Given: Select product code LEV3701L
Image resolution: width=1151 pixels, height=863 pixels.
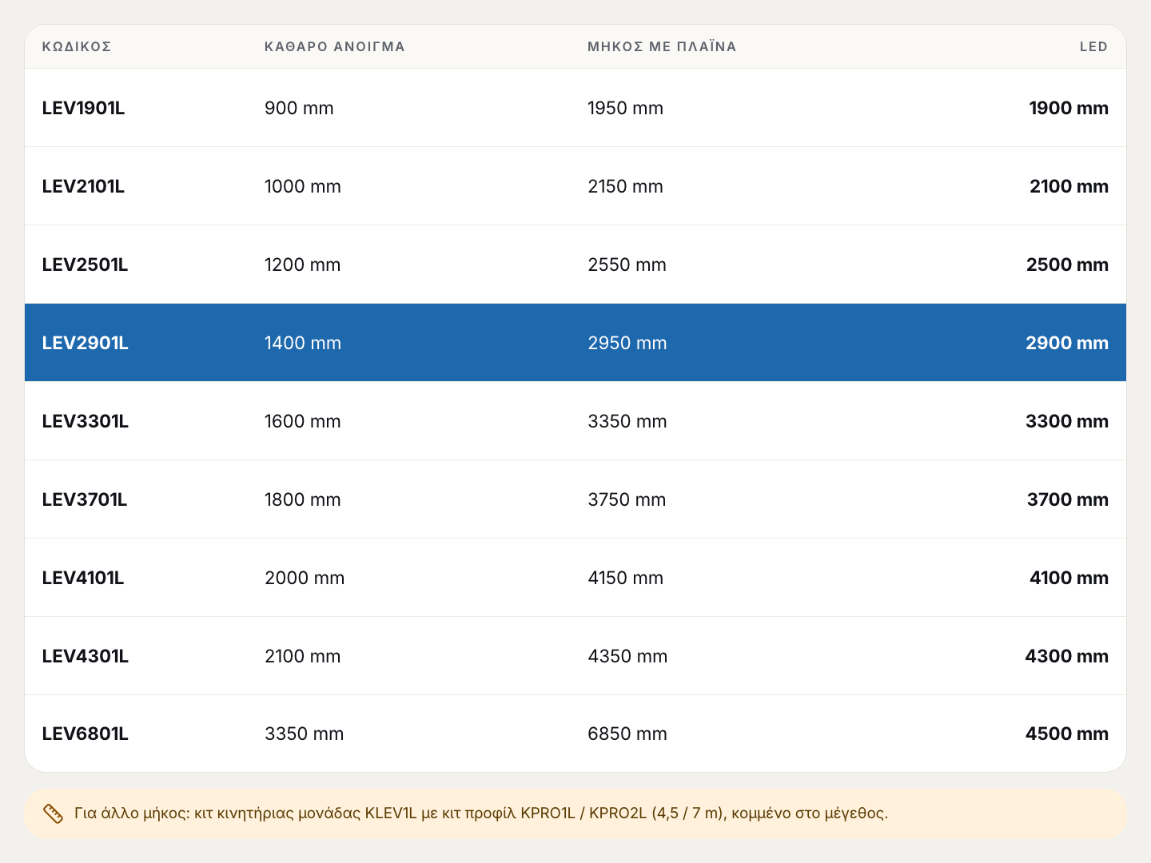Looking at the screenshot, I should click(85, 499).
